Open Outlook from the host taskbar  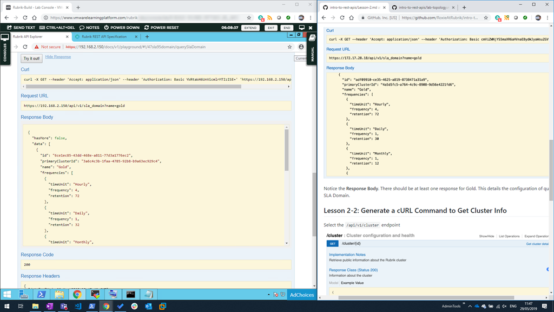(x=148, y=307)
